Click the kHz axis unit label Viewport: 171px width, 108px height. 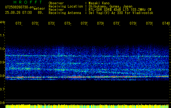tap(3, 22)
